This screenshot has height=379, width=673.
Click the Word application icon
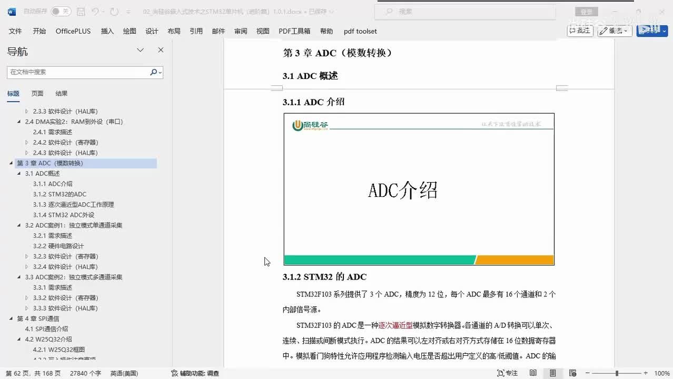[x=12, y=11]
